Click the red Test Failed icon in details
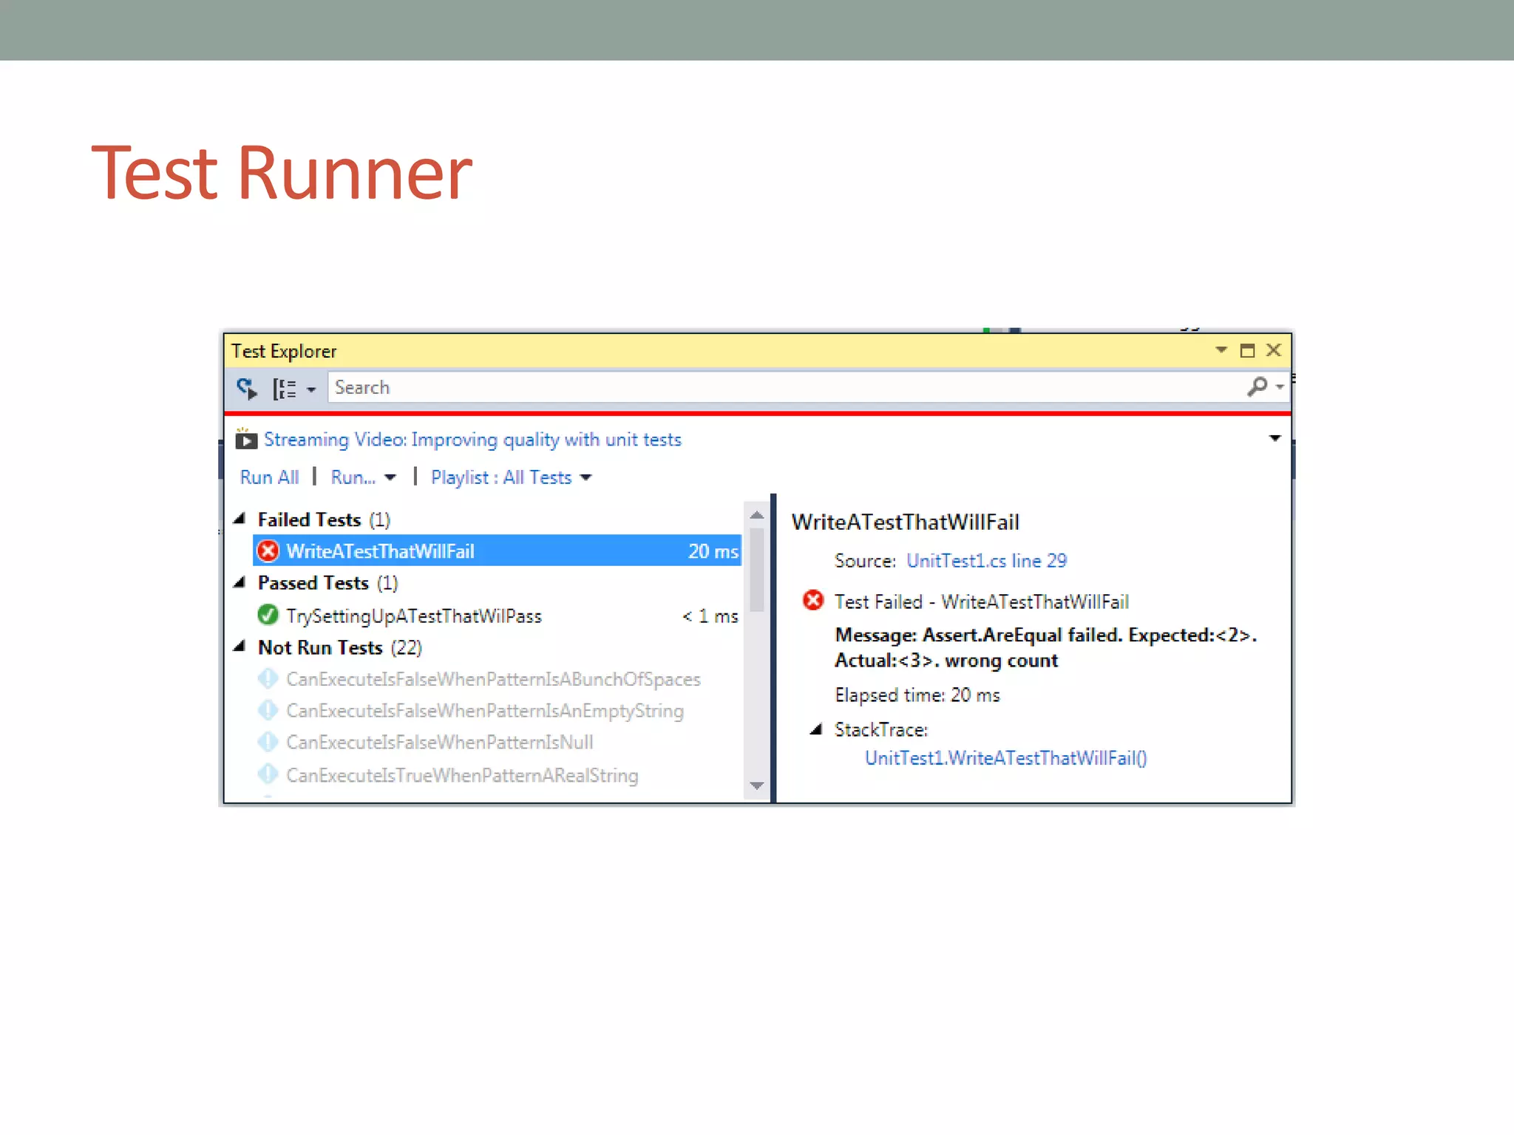1514x1135 pixels. (x=813, y=600)
